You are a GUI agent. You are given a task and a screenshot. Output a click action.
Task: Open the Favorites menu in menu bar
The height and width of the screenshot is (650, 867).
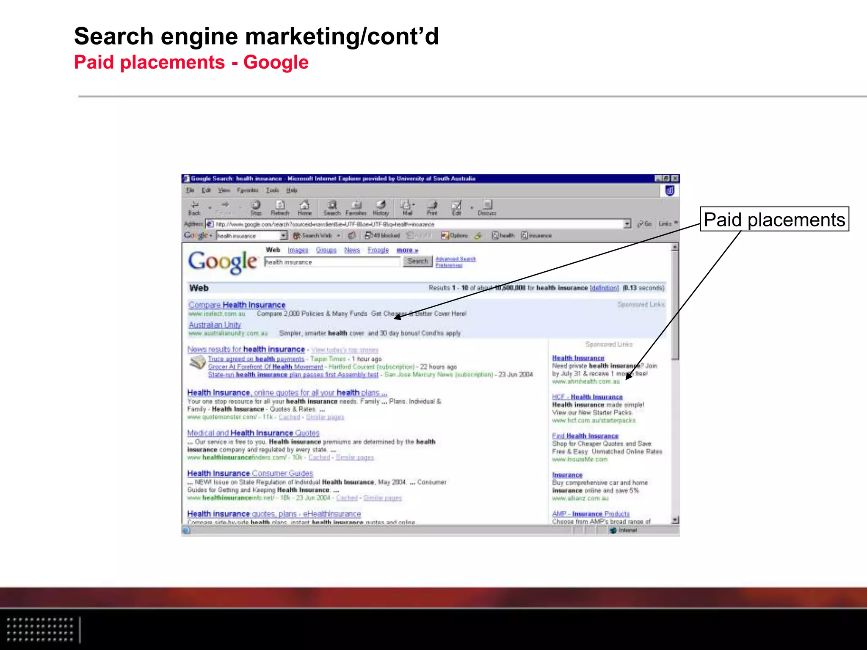pos(248,190)
